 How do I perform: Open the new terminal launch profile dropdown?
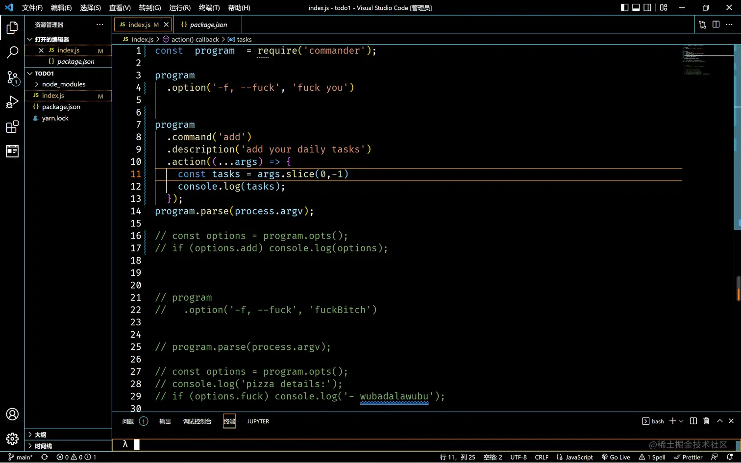point(681,421)
